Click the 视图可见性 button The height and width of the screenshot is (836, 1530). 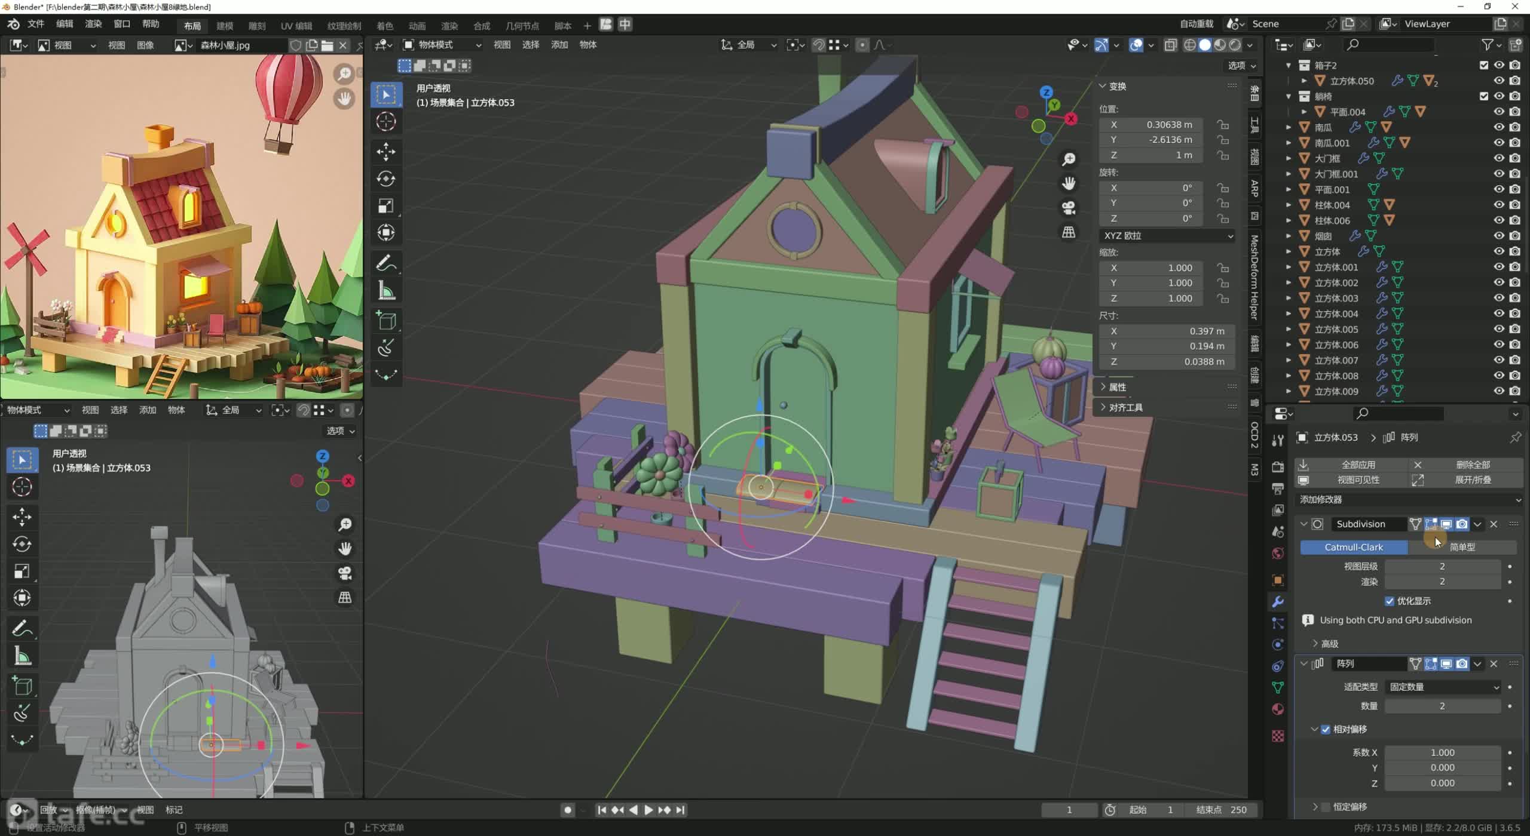[1351, 480]
